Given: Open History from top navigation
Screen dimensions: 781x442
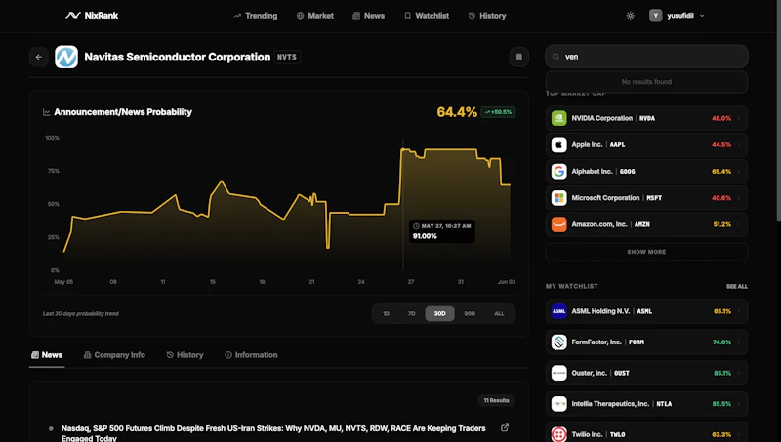Looking at the screenshot, I should (487, 16).
